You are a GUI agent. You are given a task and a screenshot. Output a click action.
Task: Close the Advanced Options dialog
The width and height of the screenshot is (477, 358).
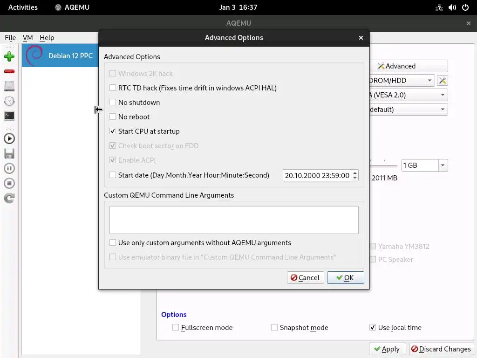pos(361,38)
